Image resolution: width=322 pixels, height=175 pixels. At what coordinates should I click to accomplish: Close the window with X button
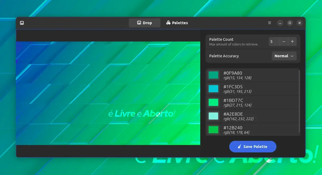299,23
